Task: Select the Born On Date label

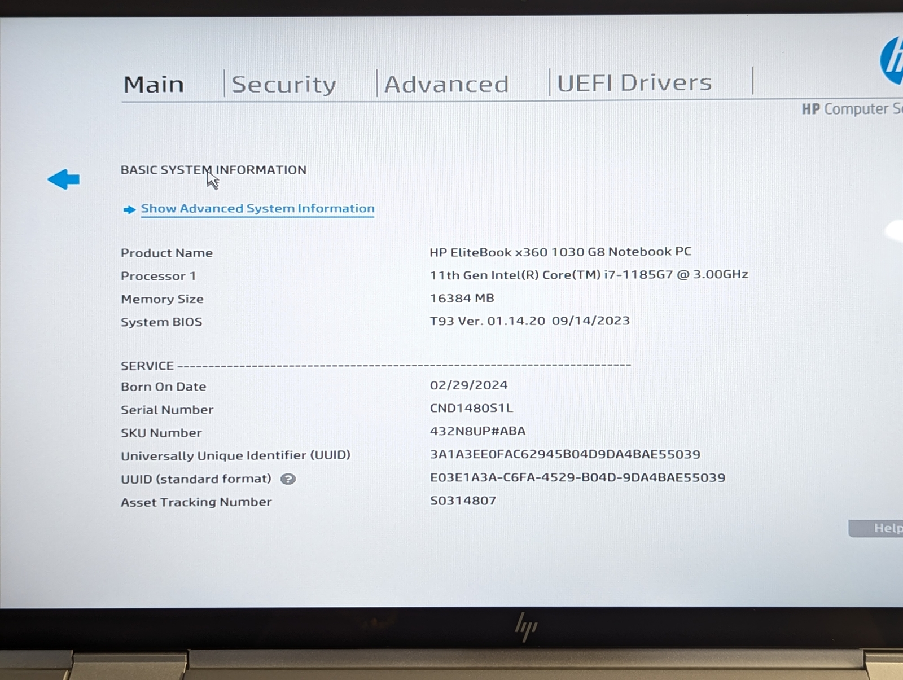Action: click(163, 387)
